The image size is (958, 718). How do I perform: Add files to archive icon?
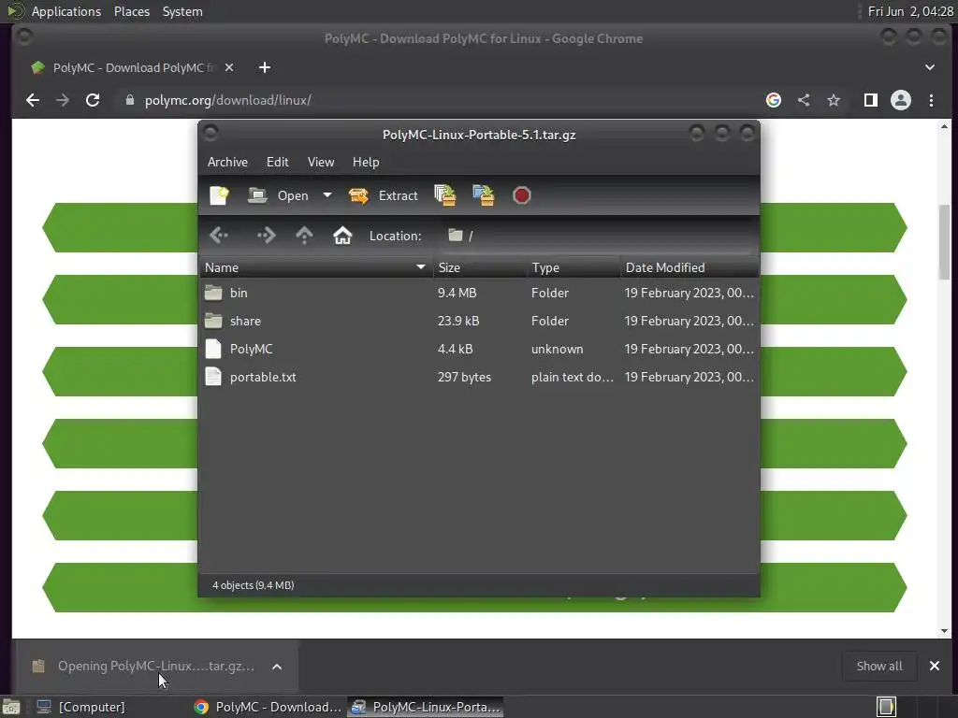[444, 195]
